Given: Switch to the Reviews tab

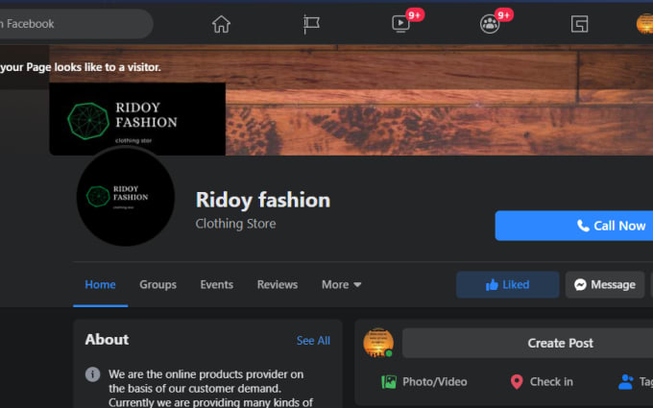Looking at the screenshot, I should tap(278, 285).
